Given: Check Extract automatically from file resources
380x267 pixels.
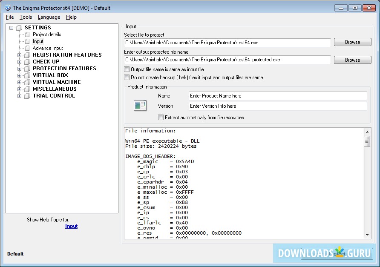Looking at the screenshot, I should 161,117.
